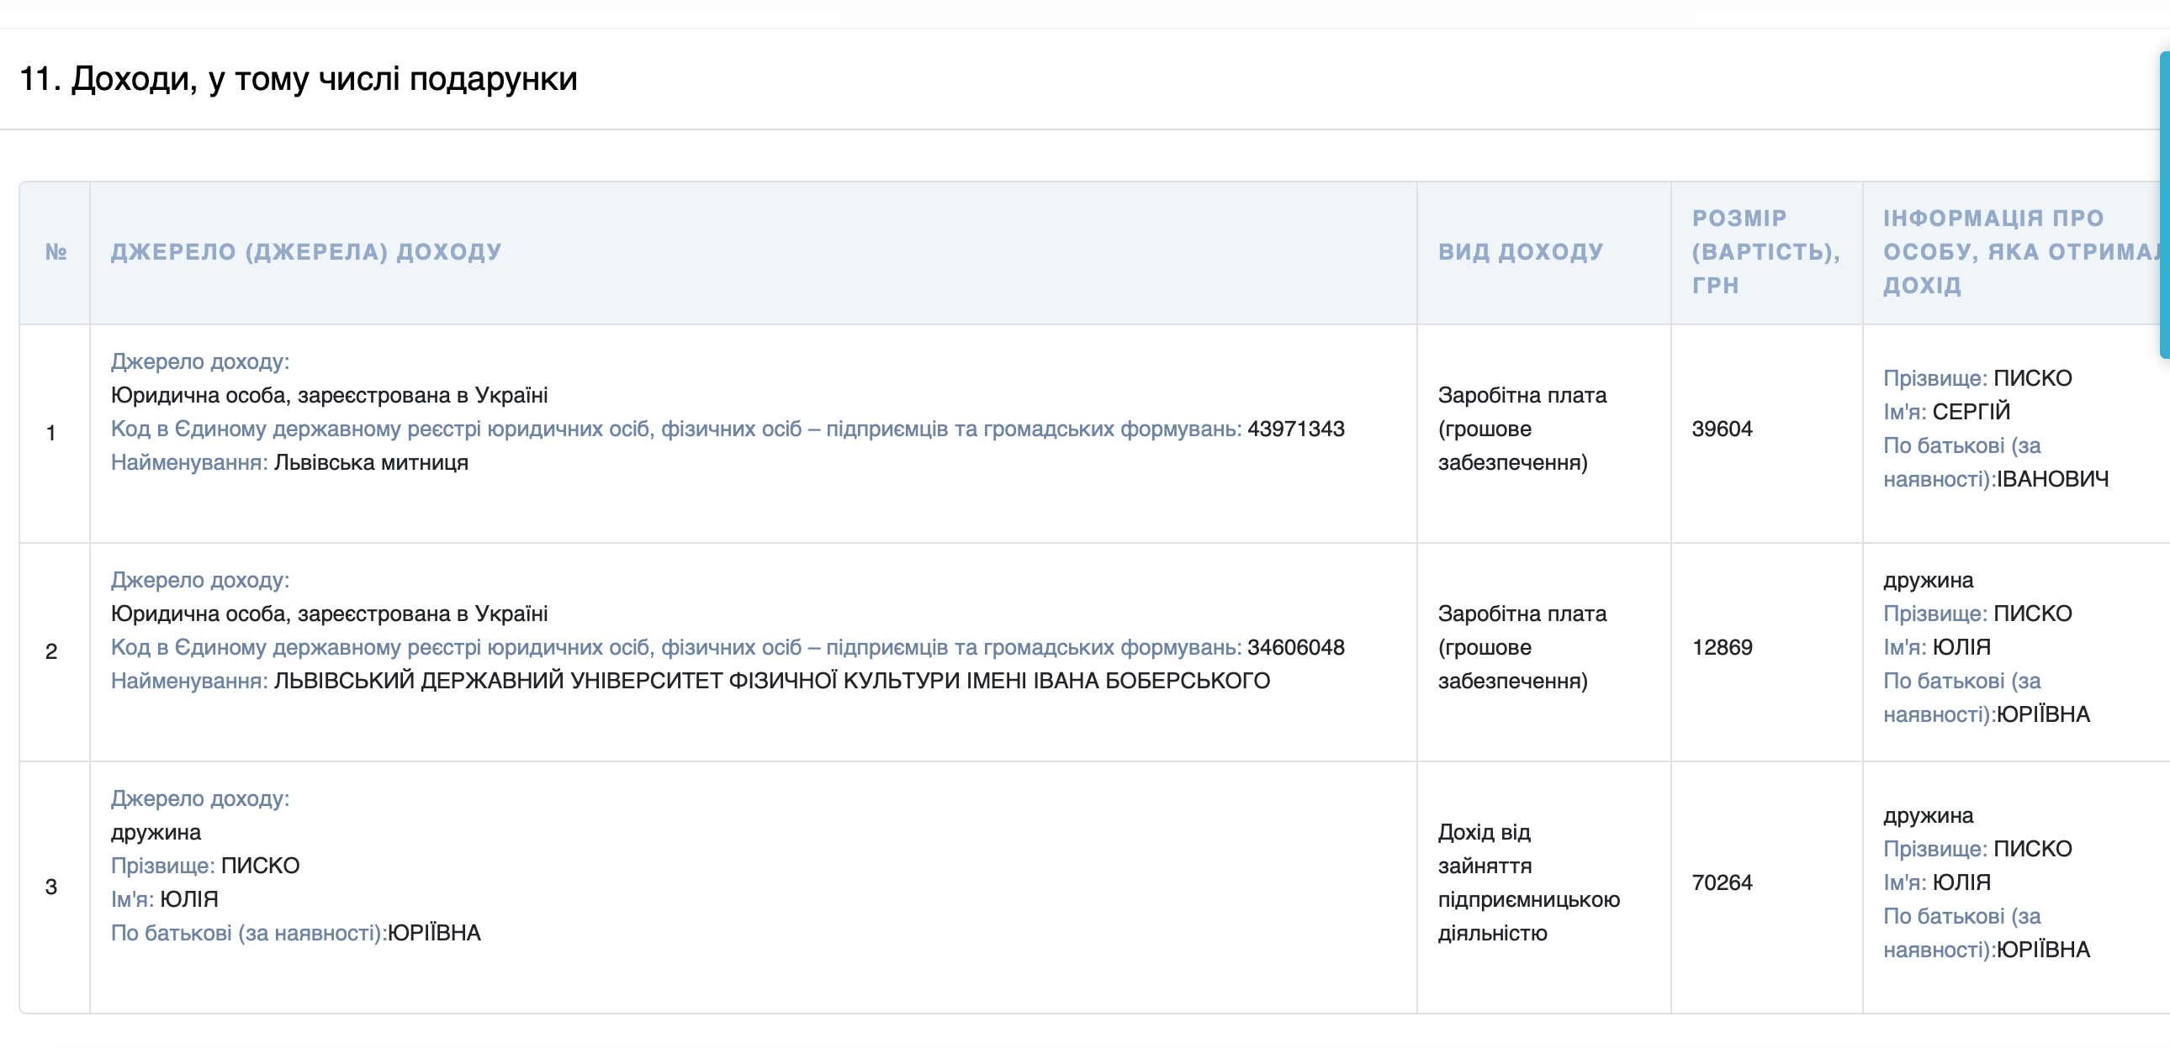The height and width of the screenshot is (1048, 2170).
Task: Click the university name in row 2
Action: (x=771, y=681)
